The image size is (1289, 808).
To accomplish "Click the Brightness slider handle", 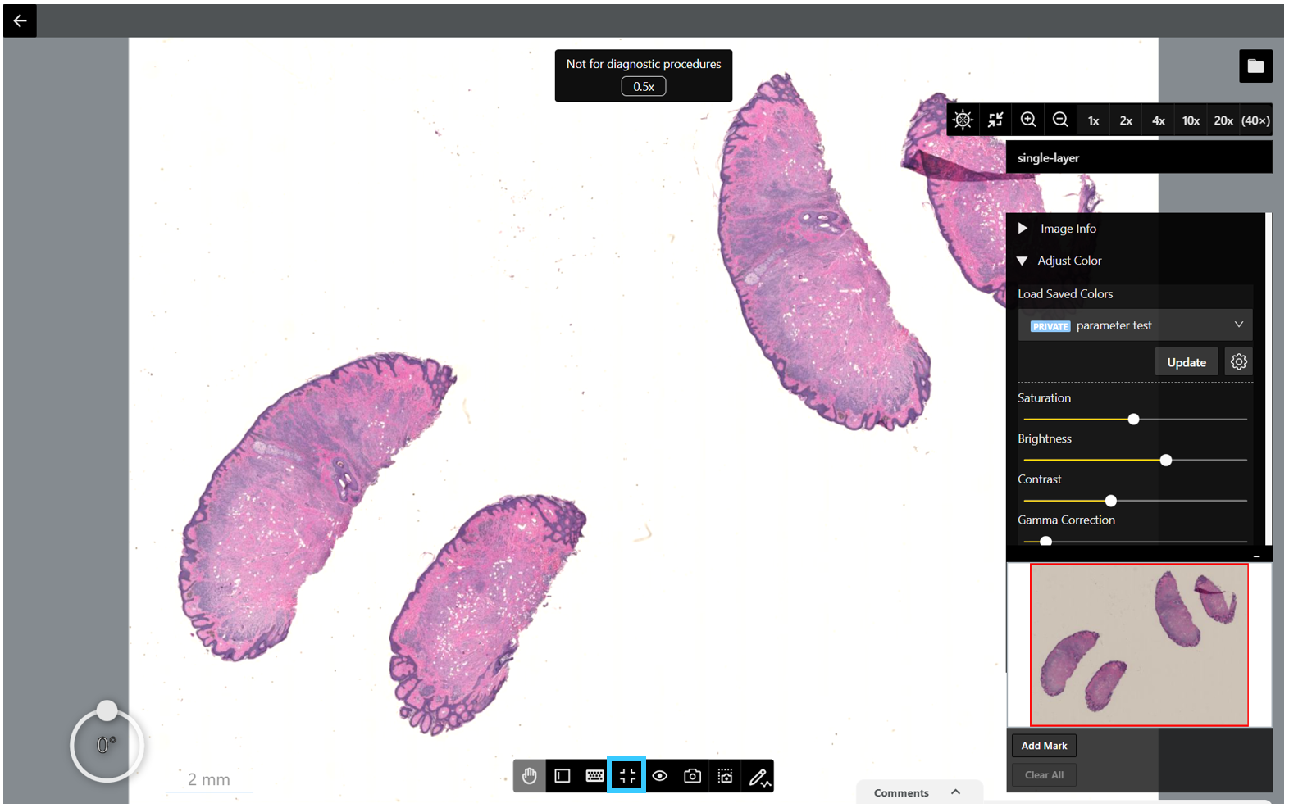I will (1166, 461).
